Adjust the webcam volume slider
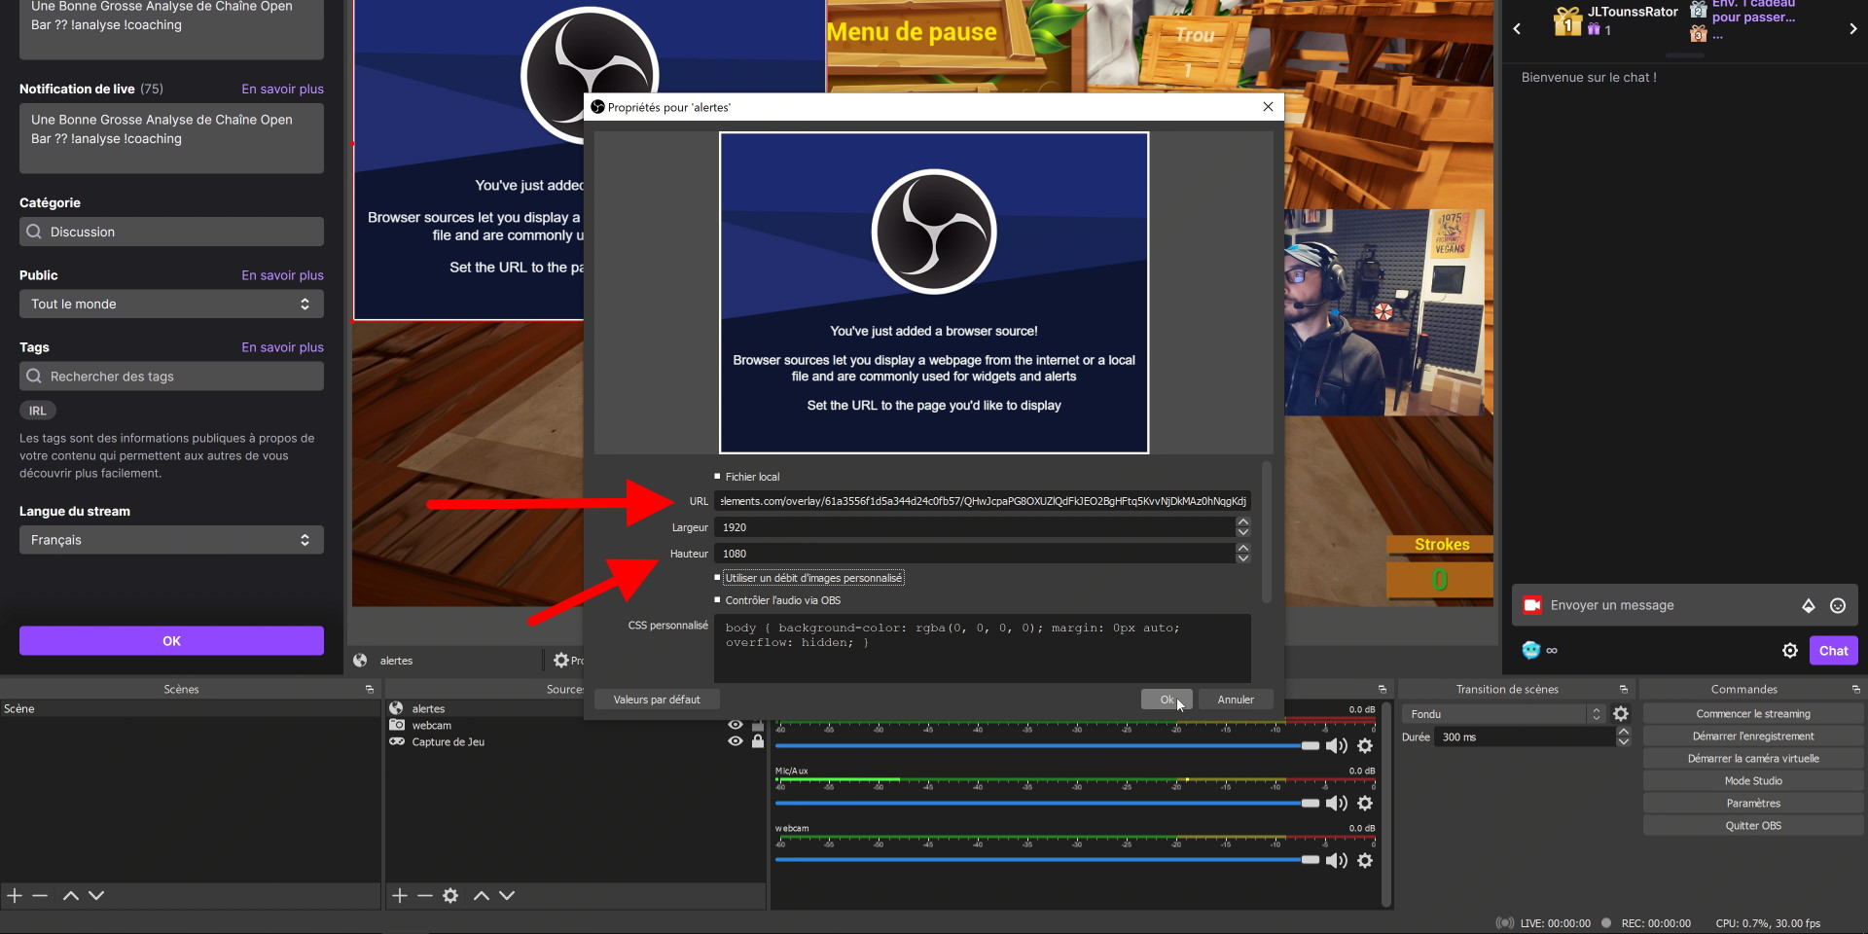Screen dimensions: 1868x934 (1047, 860)
